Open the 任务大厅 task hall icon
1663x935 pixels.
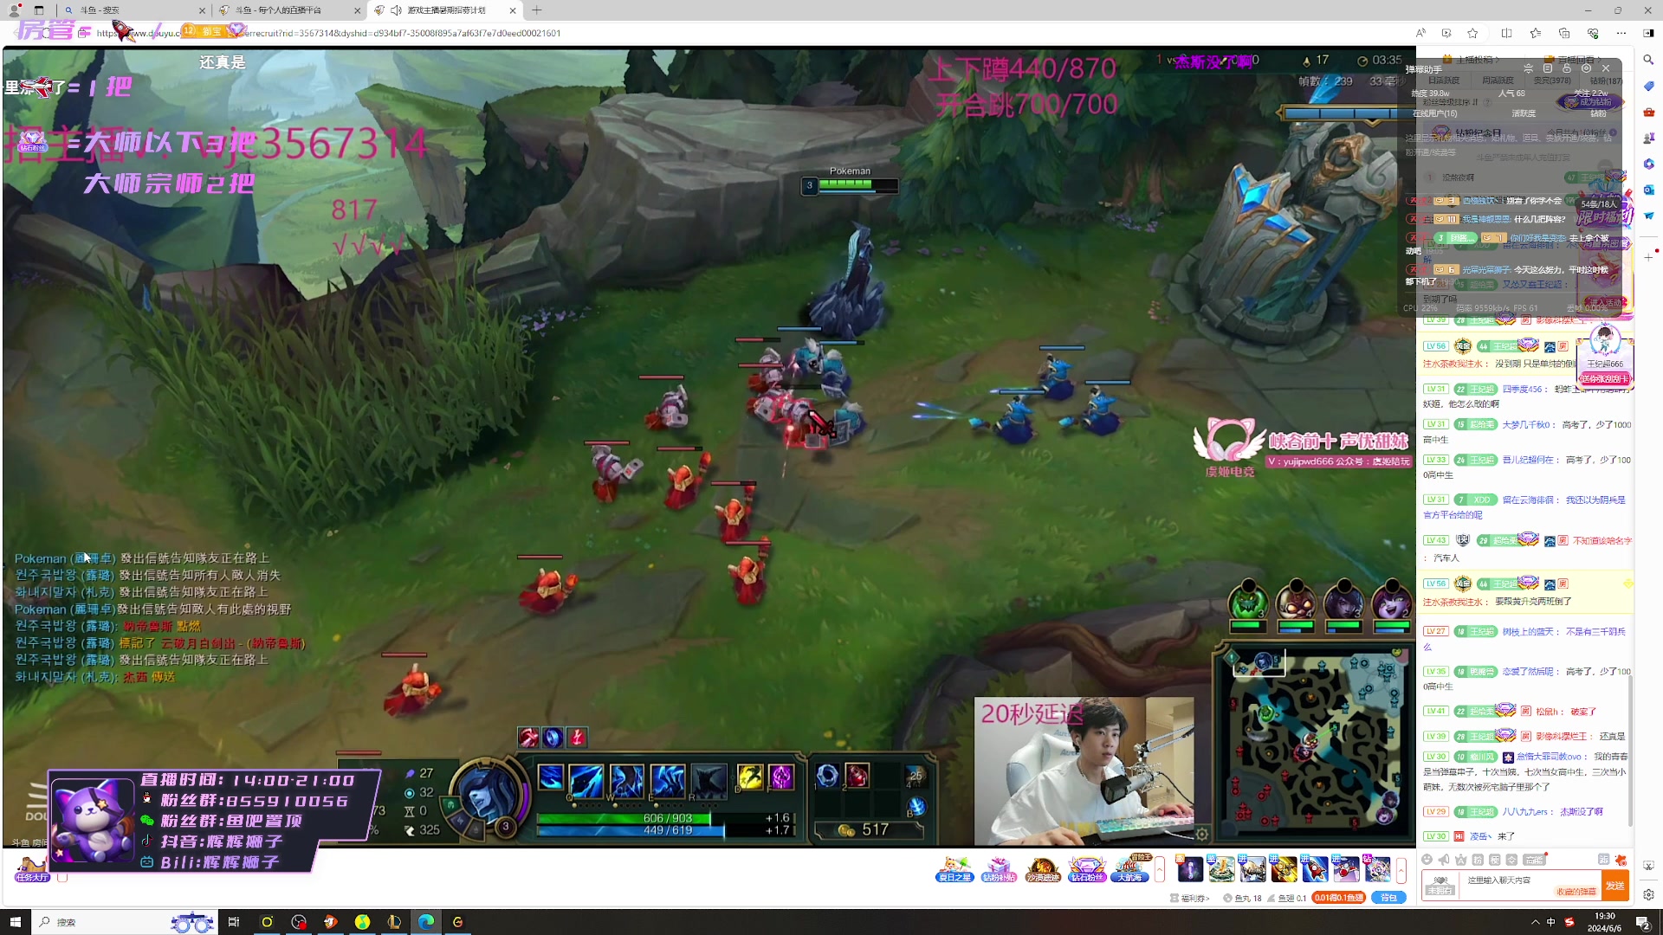pyautogui.click(x=32, y=869)
